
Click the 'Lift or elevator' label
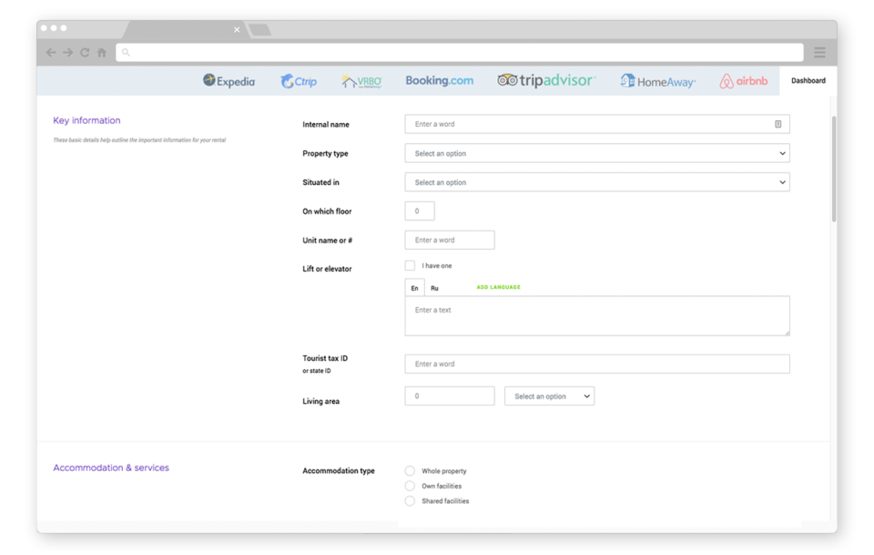click(327, 269)
